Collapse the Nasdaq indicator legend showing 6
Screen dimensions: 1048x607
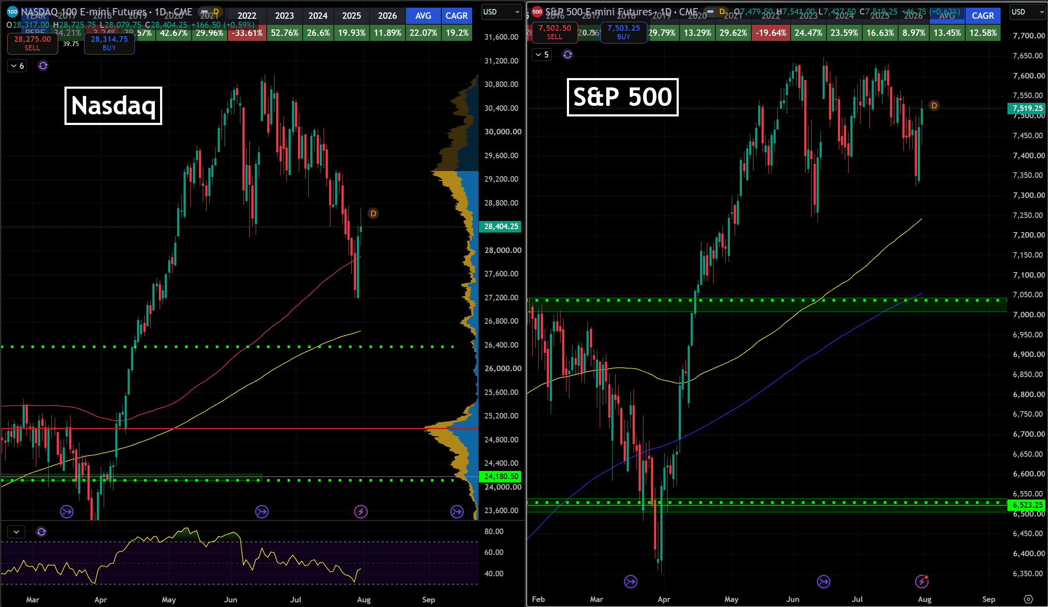click(18, 66)
